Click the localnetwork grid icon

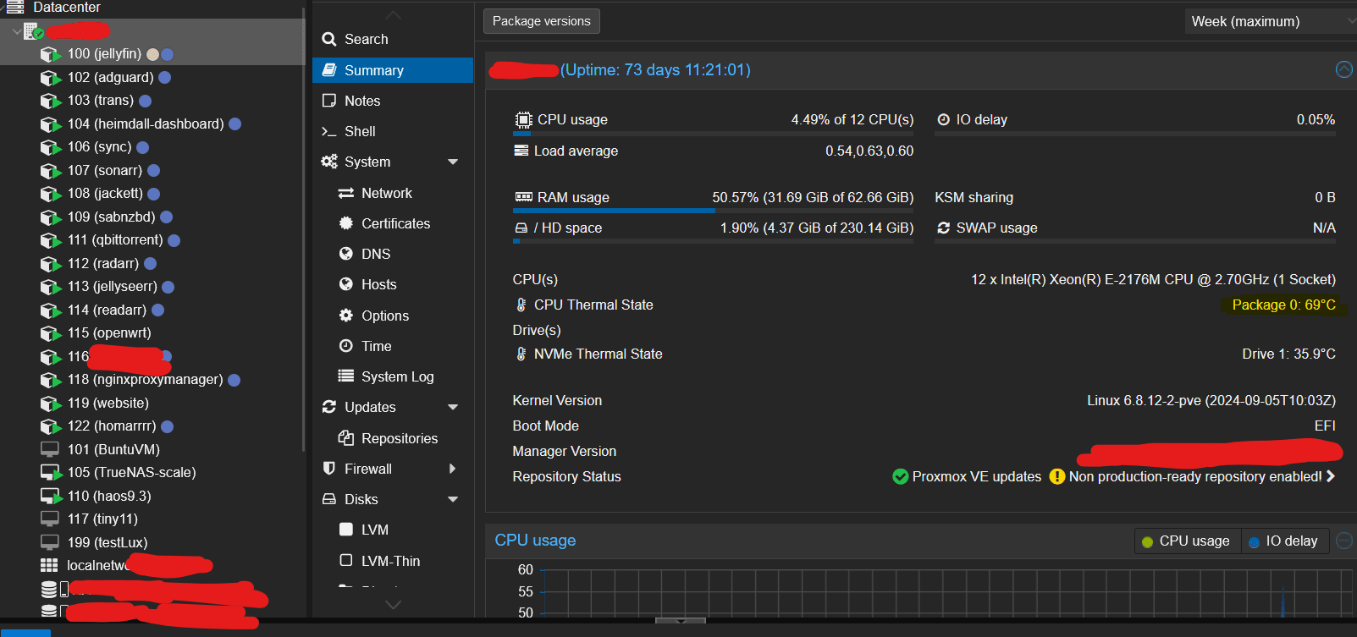pos(49,565)
